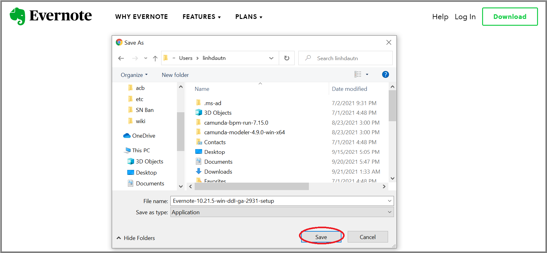547x253 pixels.
Task: Focus the Search linhdautn field
Action: [345, 58]
